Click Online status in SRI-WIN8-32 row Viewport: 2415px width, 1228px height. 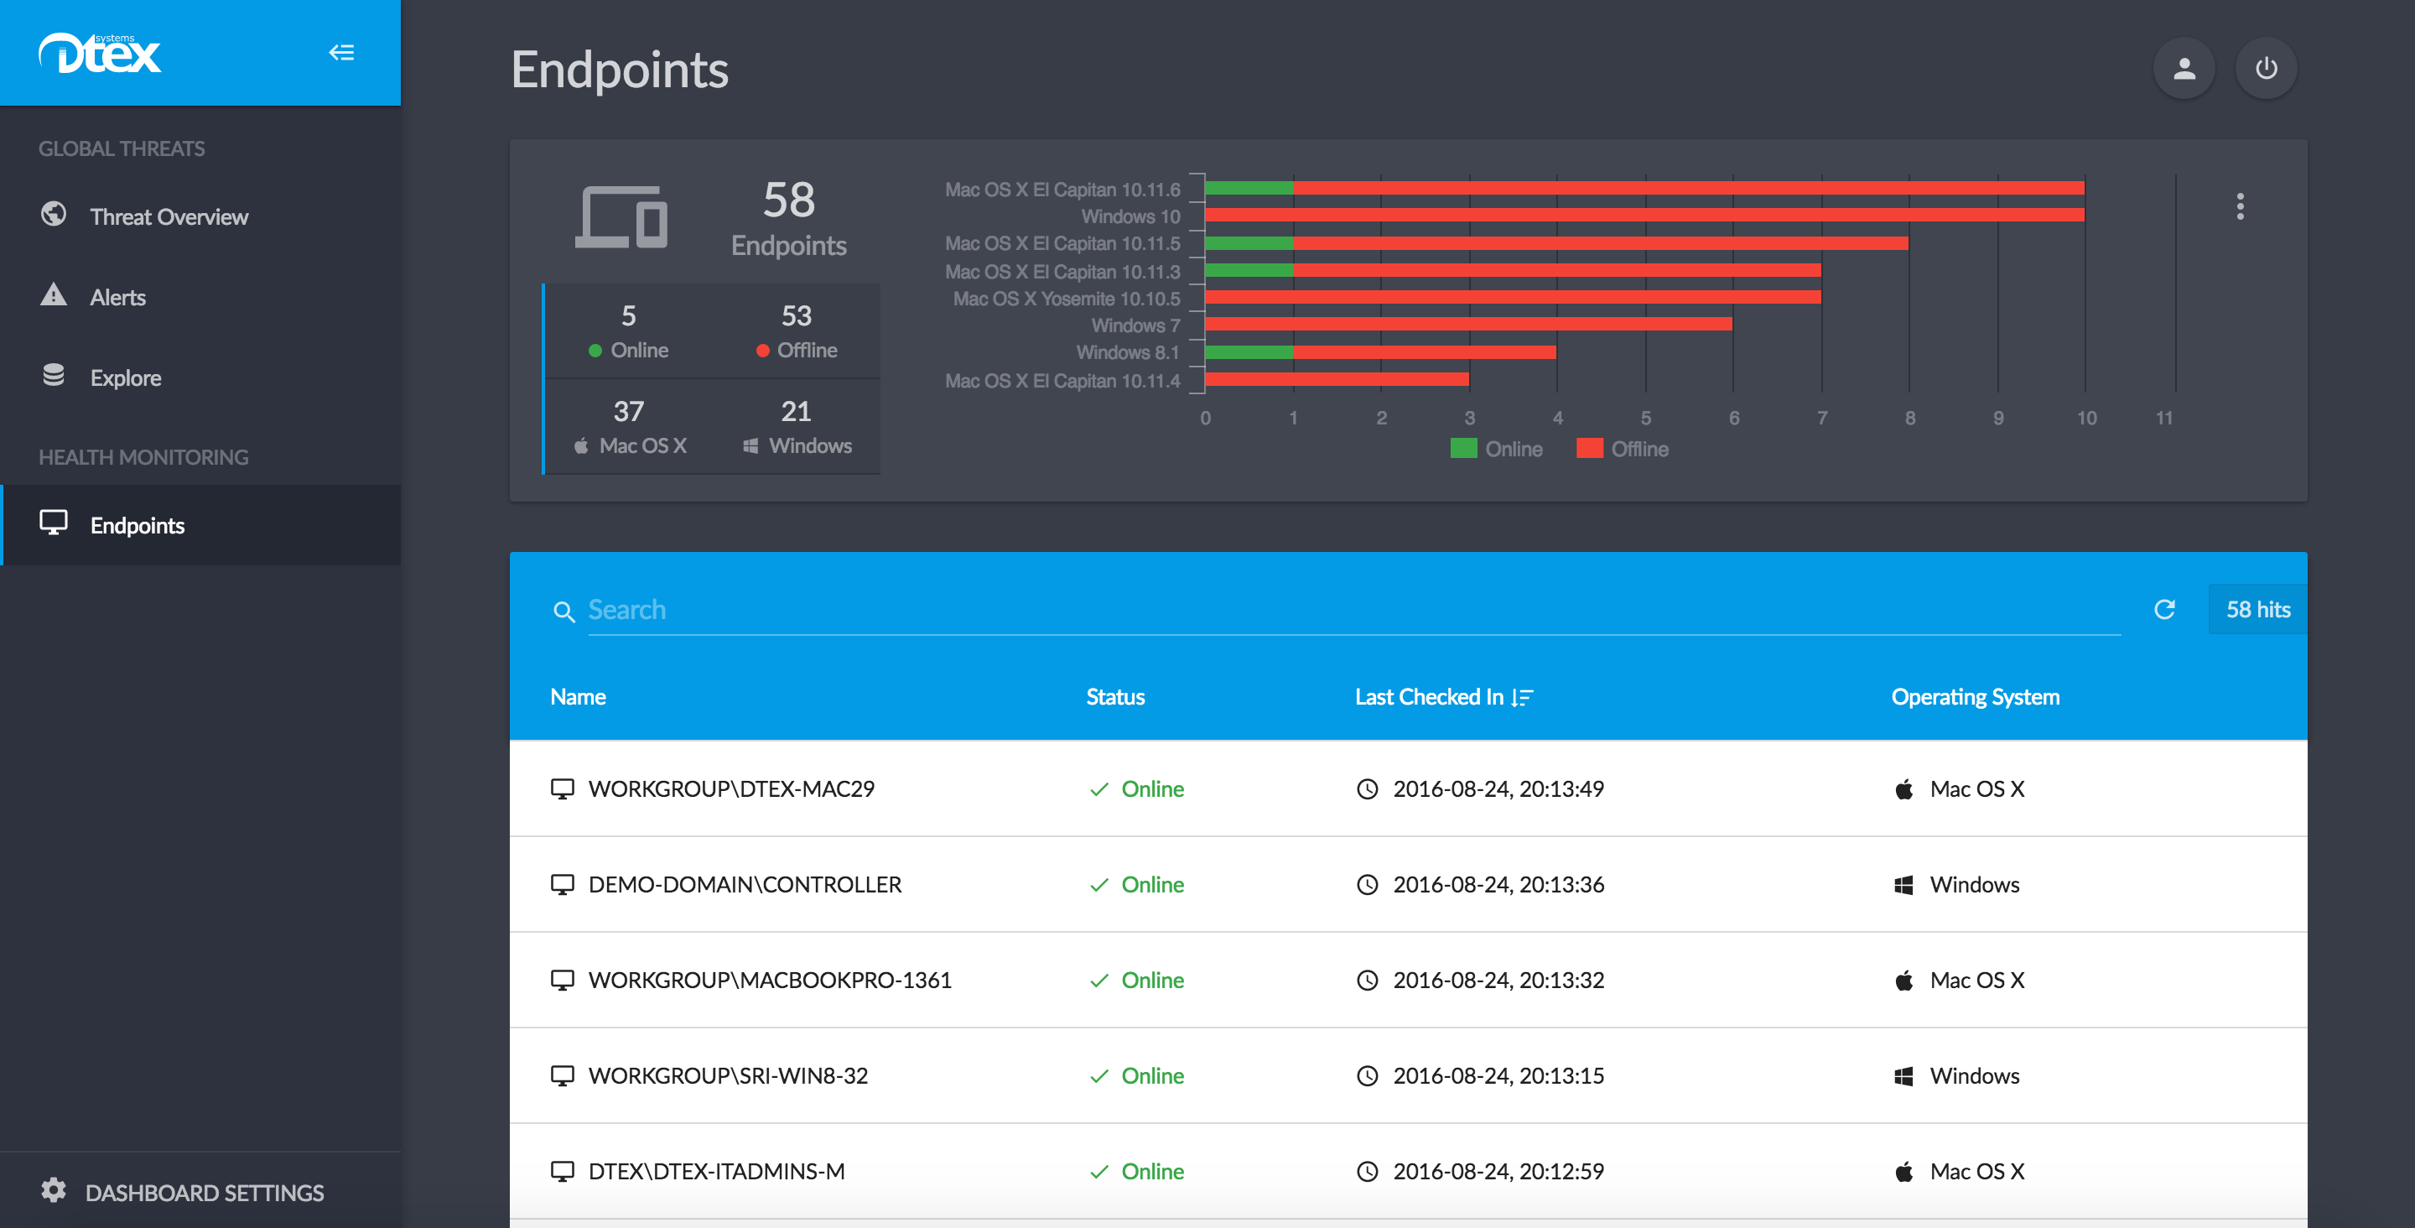[1152, 1076]
